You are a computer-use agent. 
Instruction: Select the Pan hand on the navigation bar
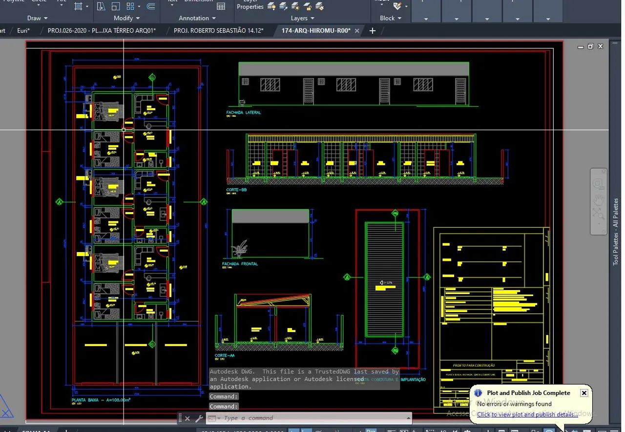pyautogui.click(x=599, y=200)
